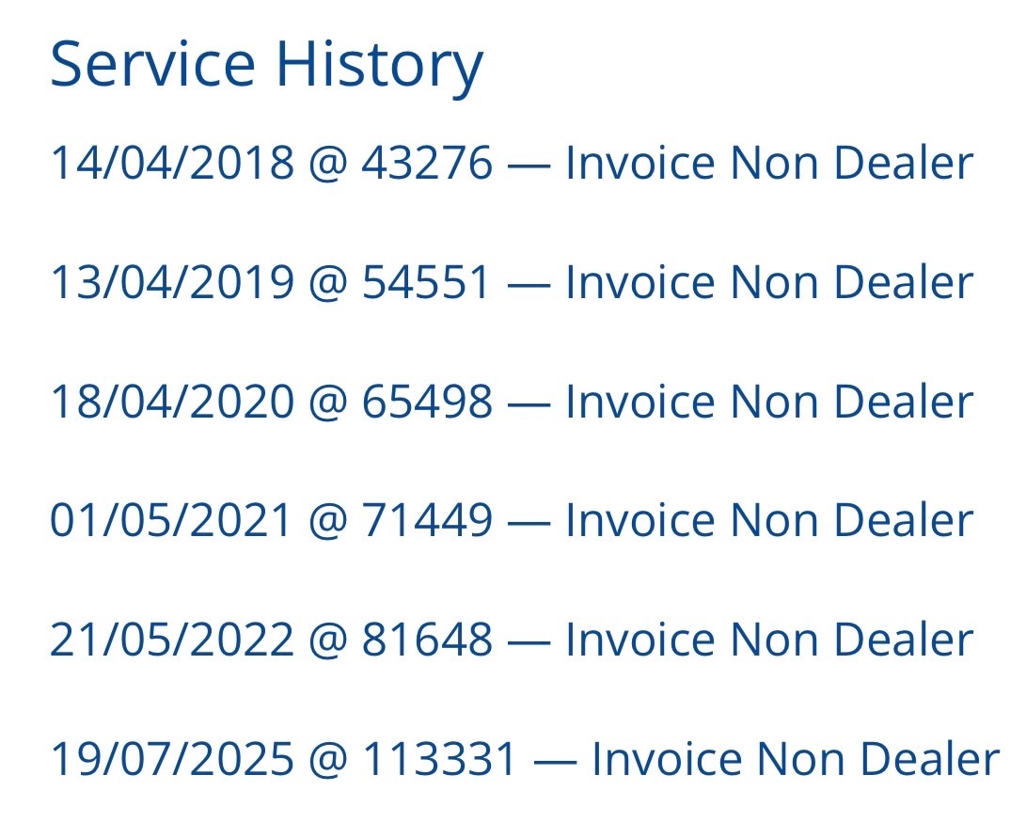Click the 81648 odometer reading
Screen dimensions: 1026x838
(427, 640)
